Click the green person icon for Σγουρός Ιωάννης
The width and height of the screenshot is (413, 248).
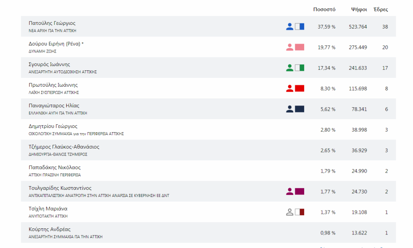[x=290, y=68]
